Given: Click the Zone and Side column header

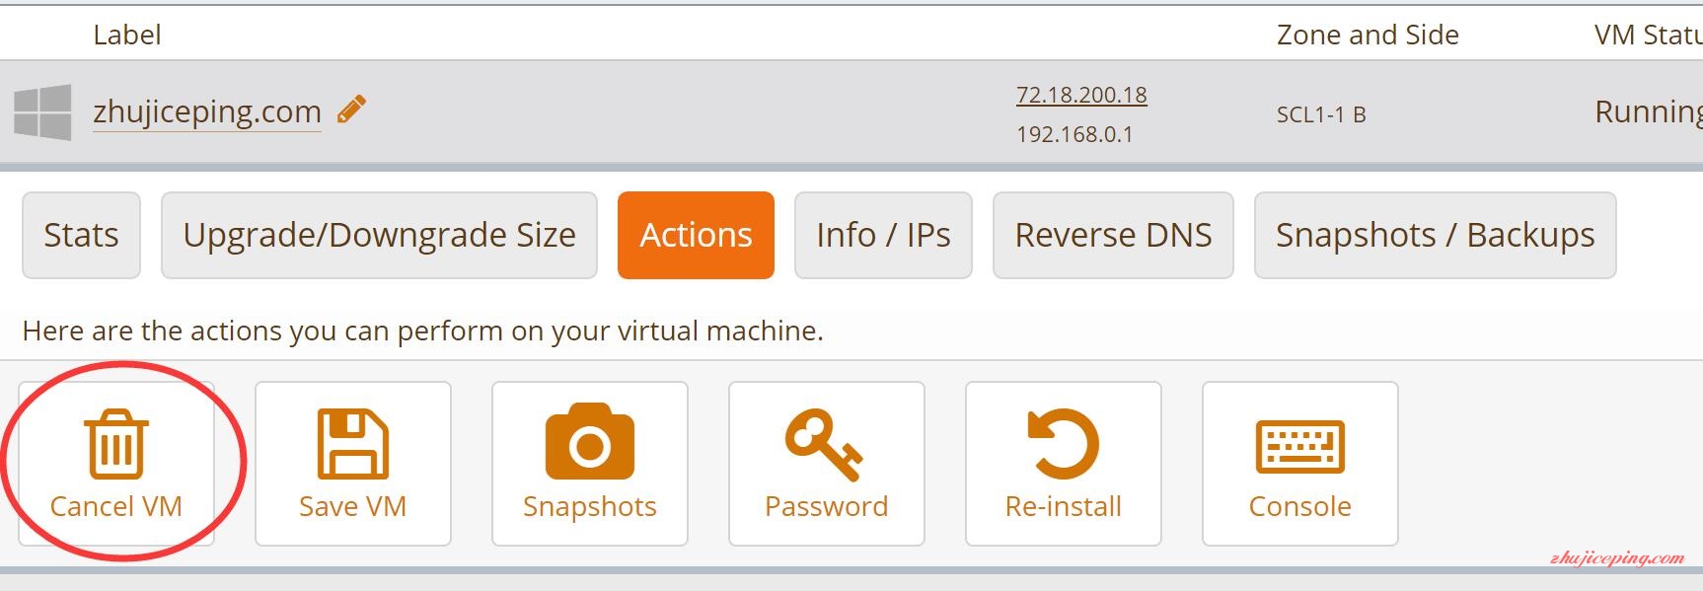Looking at the screenshot, I should (x=1368, y=35).
